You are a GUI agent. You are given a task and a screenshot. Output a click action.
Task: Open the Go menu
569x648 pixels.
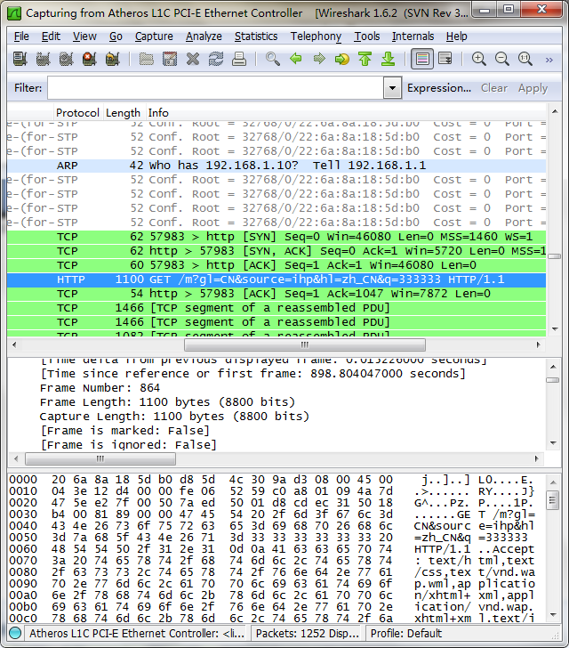point(116,36)
